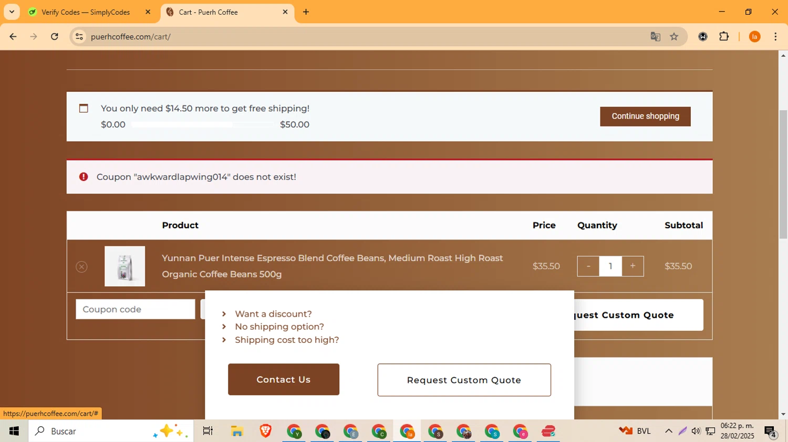Image resolution: width=788 pixels, height=442 pixels.
Task: Open Chrome's three-dot menu
Action: 775,37
